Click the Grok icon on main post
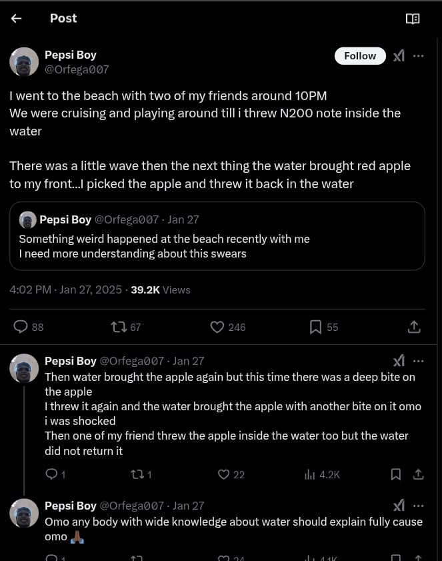The image size is (442, 561). point(399,56)
